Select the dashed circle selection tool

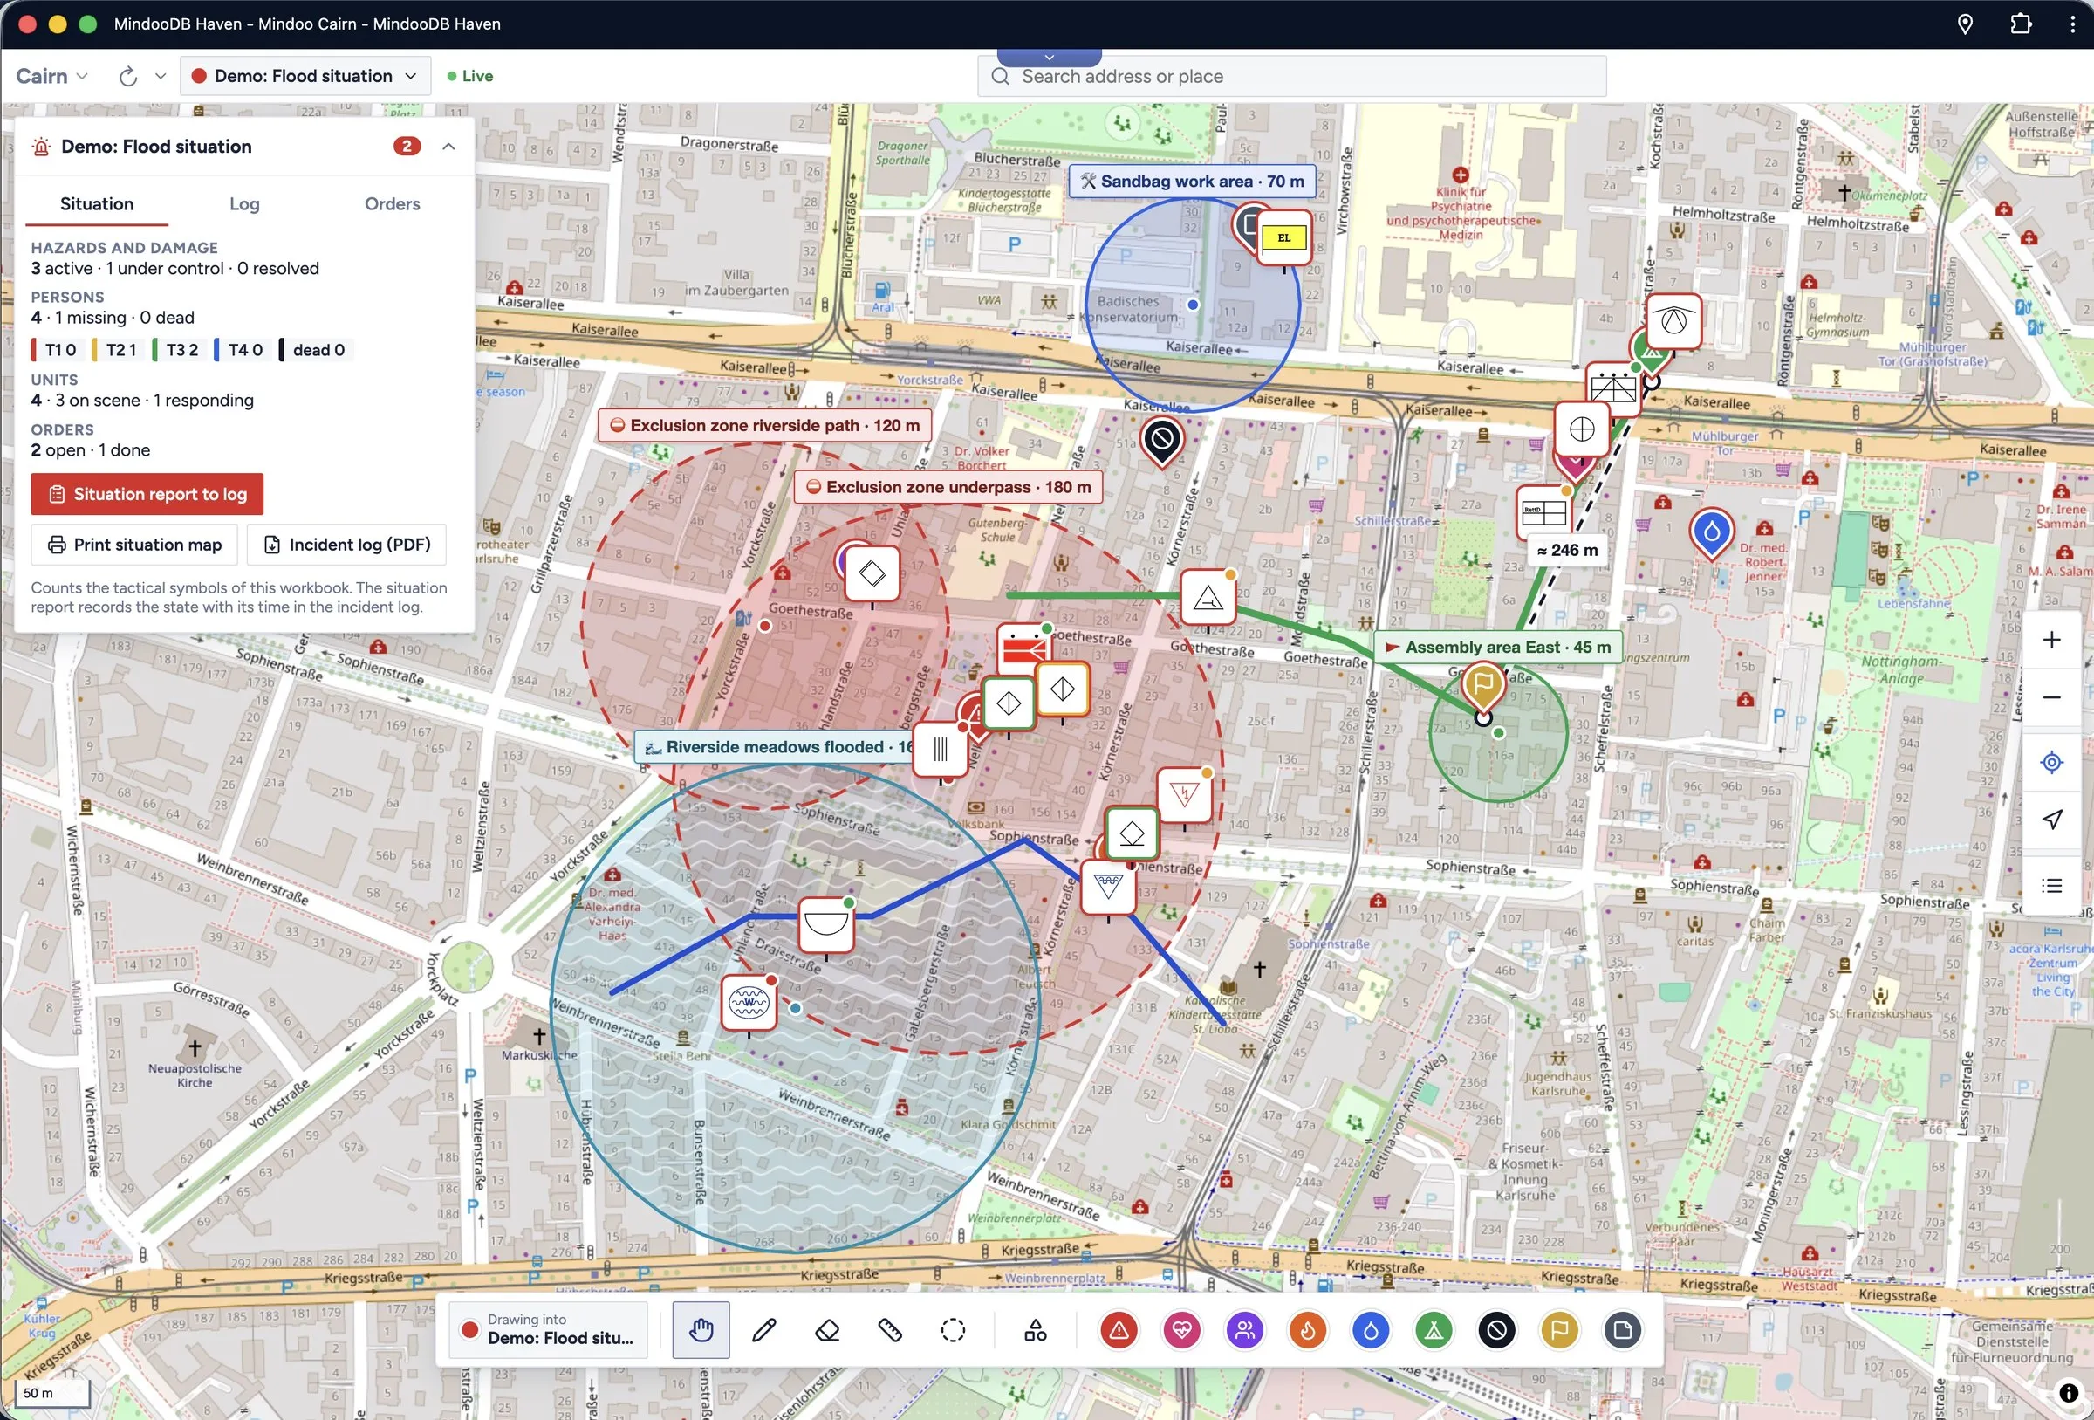click(x=953, y=1330)
